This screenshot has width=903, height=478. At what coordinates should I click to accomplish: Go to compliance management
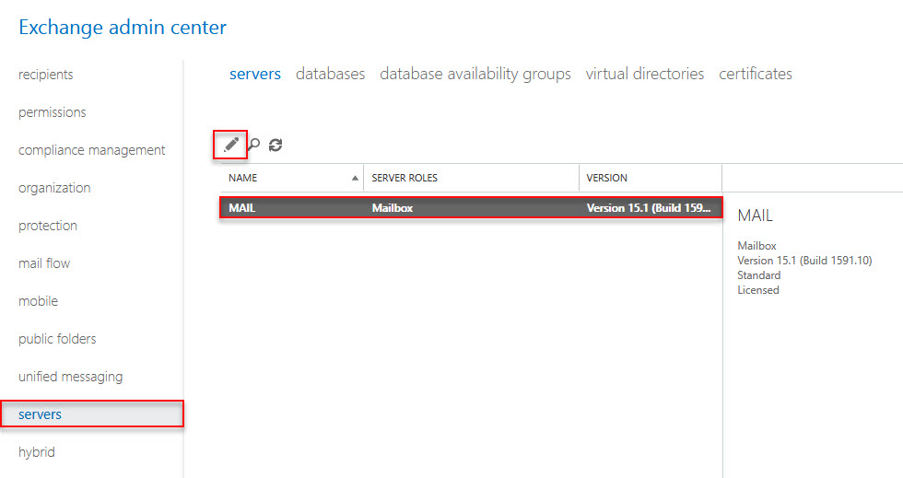click(x=91, y=150)
